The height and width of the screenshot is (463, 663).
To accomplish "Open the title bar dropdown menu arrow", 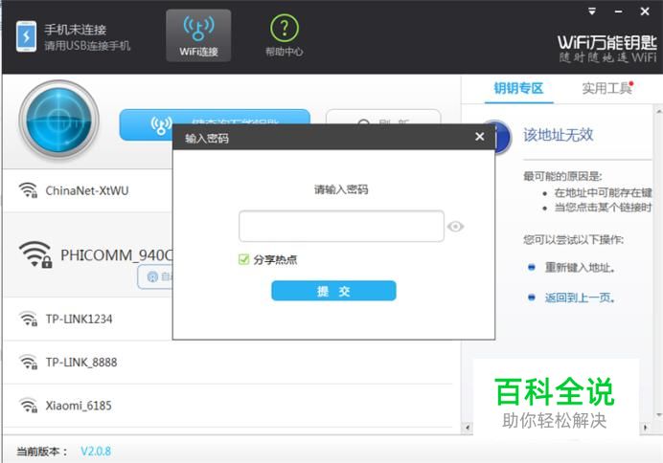I will [592, 11].
